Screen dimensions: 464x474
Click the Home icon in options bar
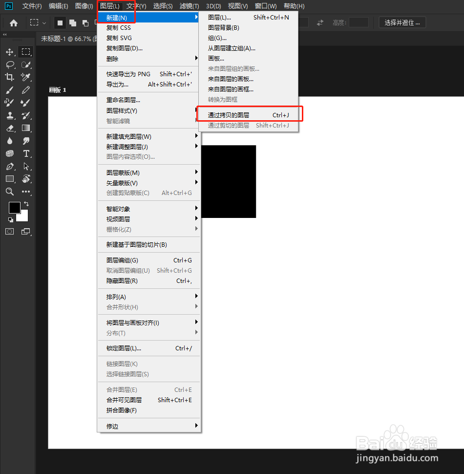14,22
